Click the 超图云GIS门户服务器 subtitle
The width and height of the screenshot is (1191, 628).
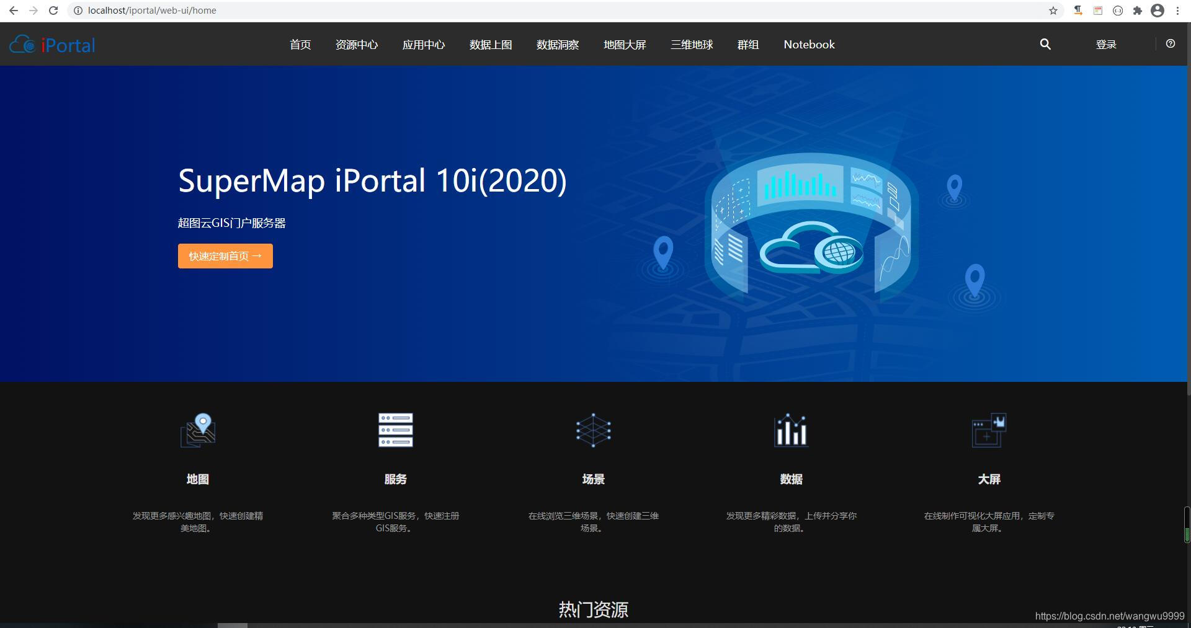tap(232, 223)
